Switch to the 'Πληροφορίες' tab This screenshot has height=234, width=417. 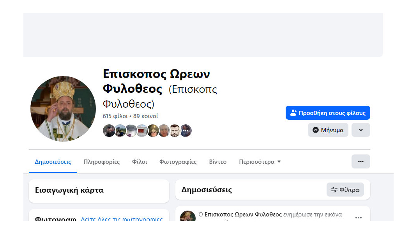pos(102,161)
